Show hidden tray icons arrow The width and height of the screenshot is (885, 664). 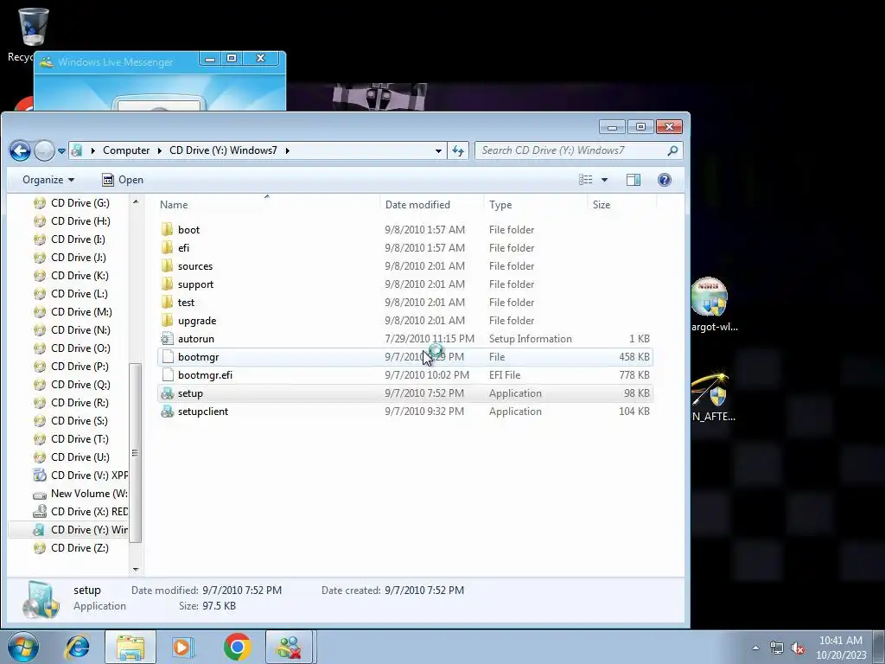[x=755, y=648]
